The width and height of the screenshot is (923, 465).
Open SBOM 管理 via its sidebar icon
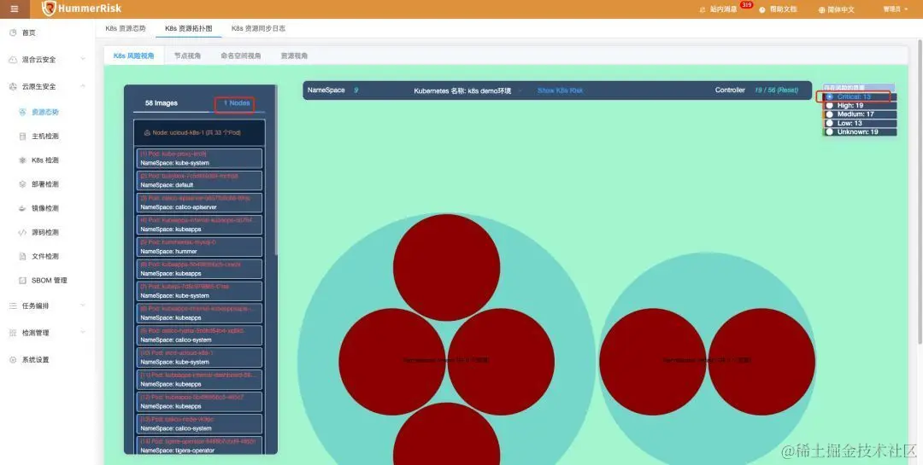[x=22, y=281]
